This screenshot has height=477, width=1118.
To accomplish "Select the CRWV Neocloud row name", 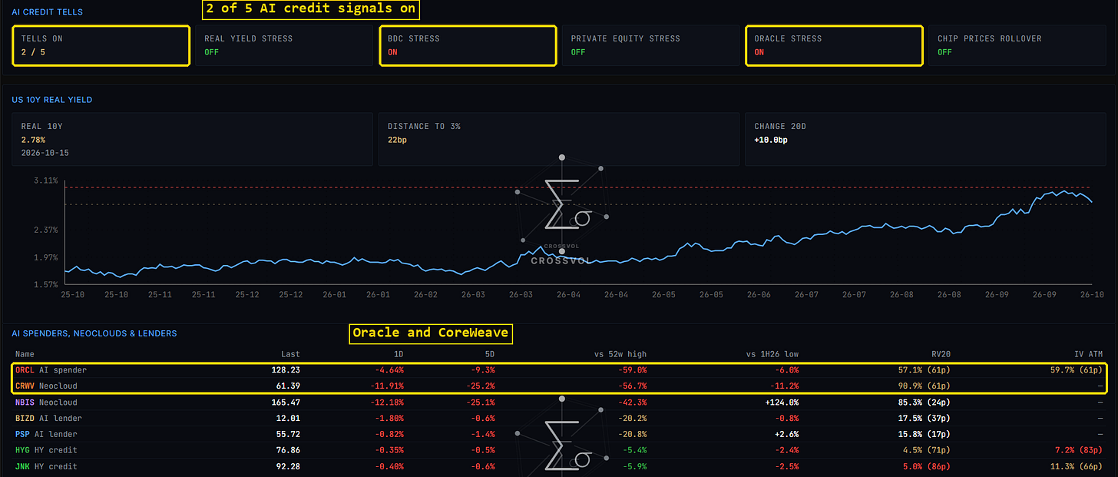I will [46, 386].
